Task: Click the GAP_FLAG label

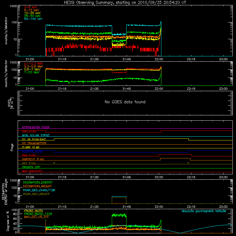Action: pyautogui.click(x=29, y=131)
